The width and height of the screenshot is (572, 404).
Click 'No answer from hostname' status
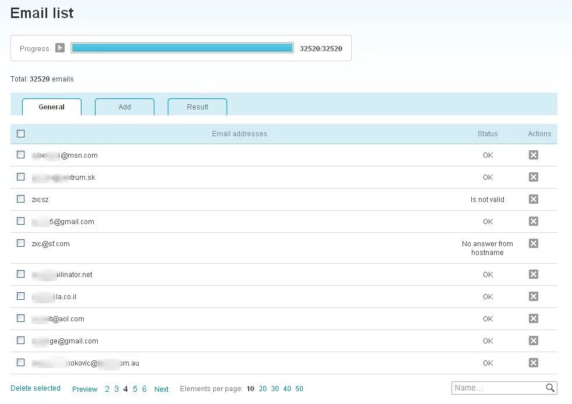click(488, 248)
